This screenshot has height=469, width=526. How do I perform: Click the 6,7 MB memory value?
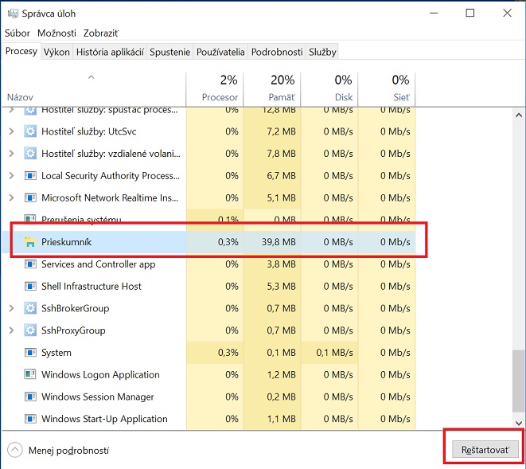tap(281, 176)
